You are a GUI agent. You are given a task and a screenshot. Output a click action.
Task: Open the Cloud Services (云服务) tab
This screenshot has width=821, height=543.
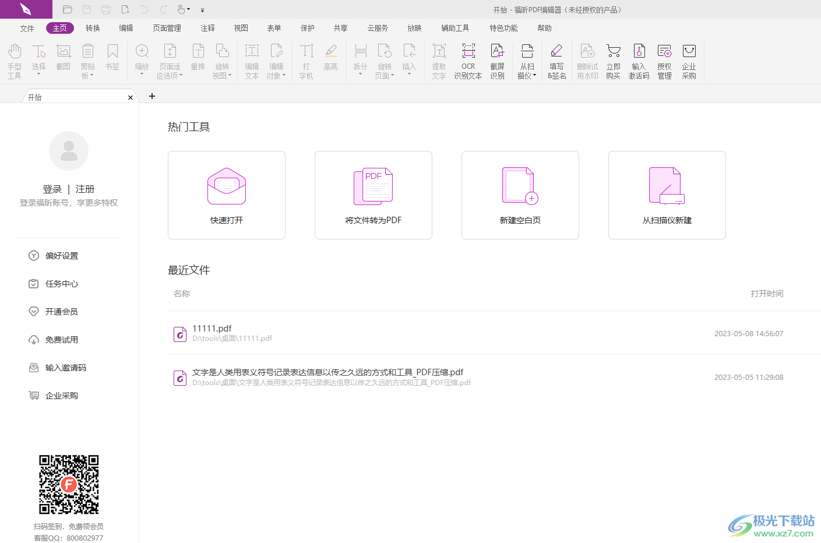pos(378,28)
